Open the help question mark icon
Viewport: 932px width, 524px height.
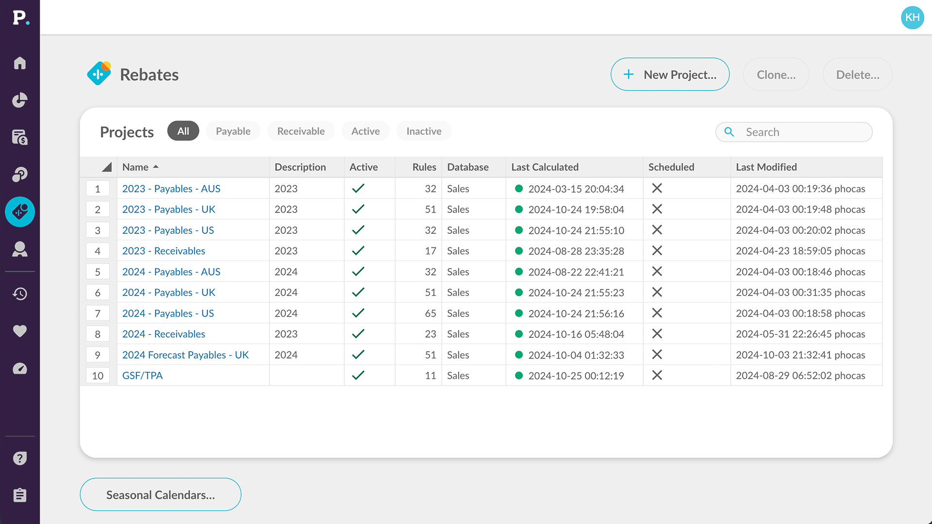tap(20, 458)
